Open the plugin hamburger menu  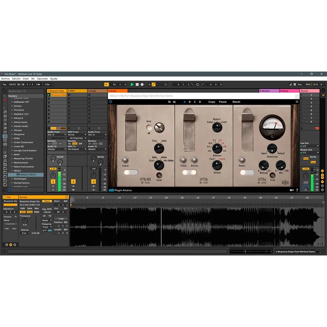(297, 102)
